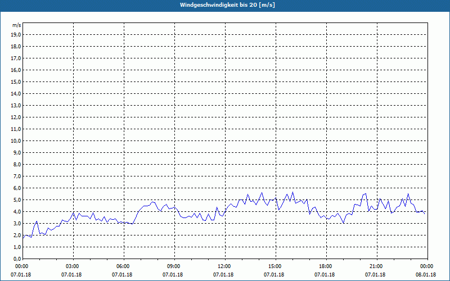The width and height of the screenshot is (450, 281).
Task: Click the 4,0 y-axis value
Action: coord(17,212)
